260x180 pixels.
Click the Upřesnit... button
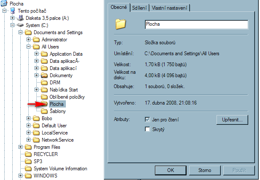232,120
